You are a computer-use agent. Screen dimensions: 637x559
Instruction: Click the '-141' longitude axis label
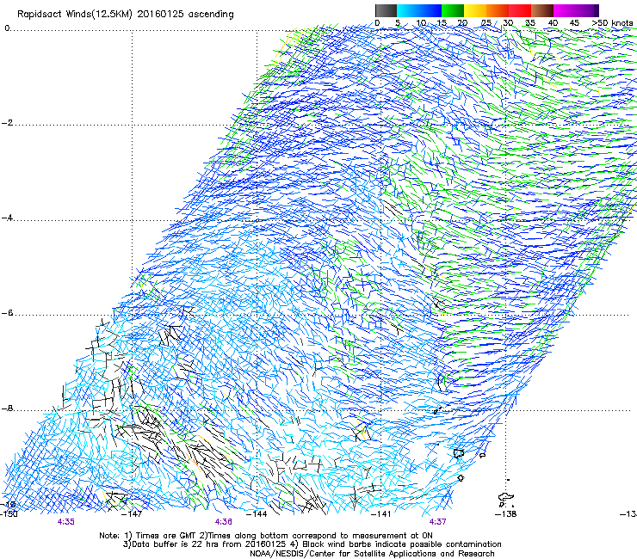point(381,514)
